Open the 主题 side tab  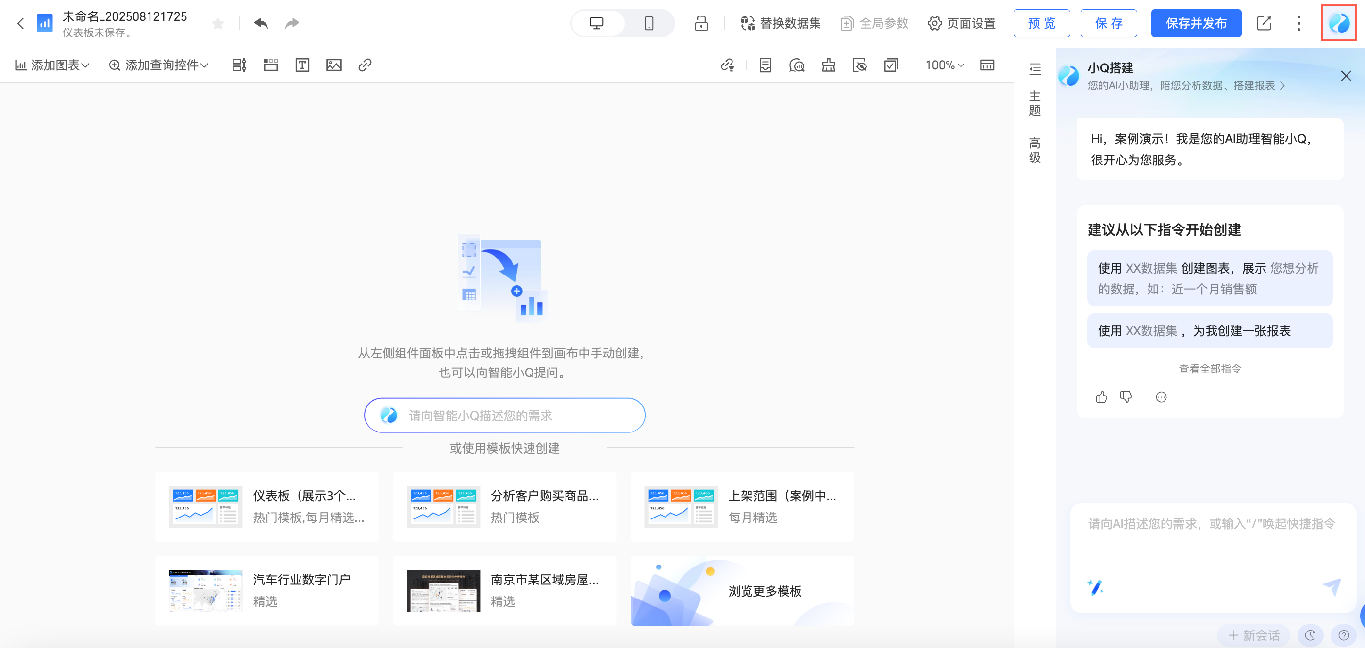1034,103
